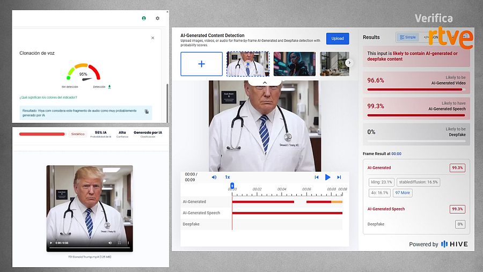The height and width of the screenshot is (272, 483).
Task: Click the 95% gauge indicator
Action: [84, 73]
